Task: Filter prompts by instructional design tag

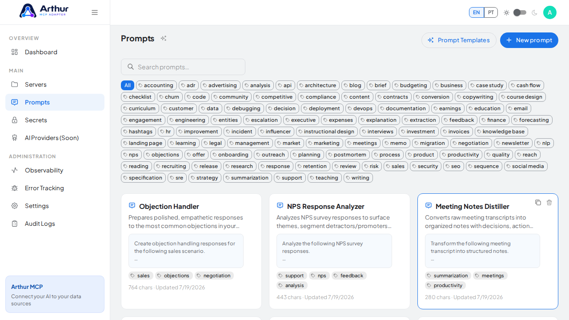Action: point(327,132)
